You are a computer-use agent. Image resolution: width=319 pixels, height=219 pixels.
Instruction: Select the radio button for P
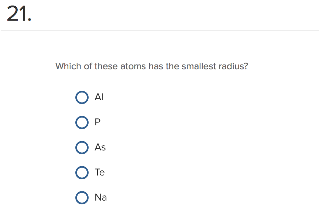point(82,122)
